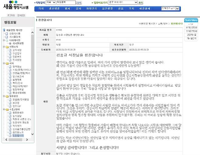Click 소통/참여 in the breadcrumb
This screenshot has width=200, height=155.
click(163, 24)
